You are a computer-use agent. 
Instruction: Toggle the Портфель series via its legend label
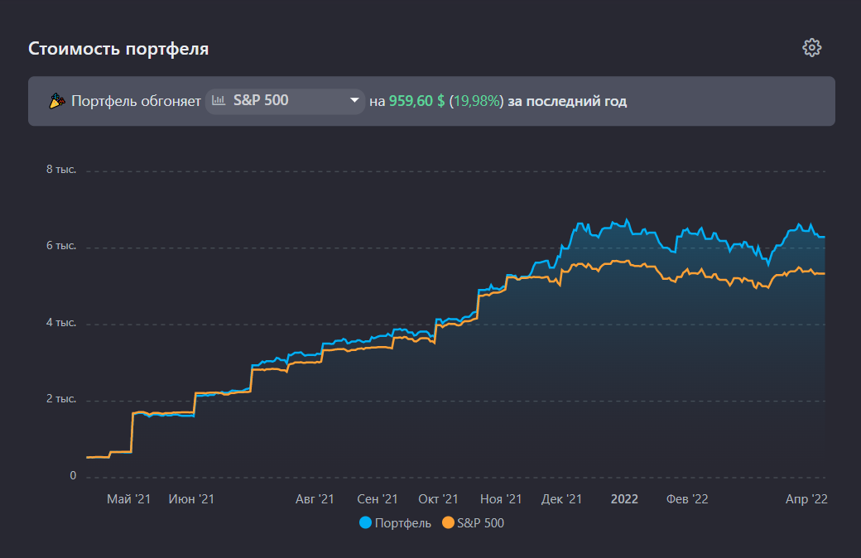point(402,523)
